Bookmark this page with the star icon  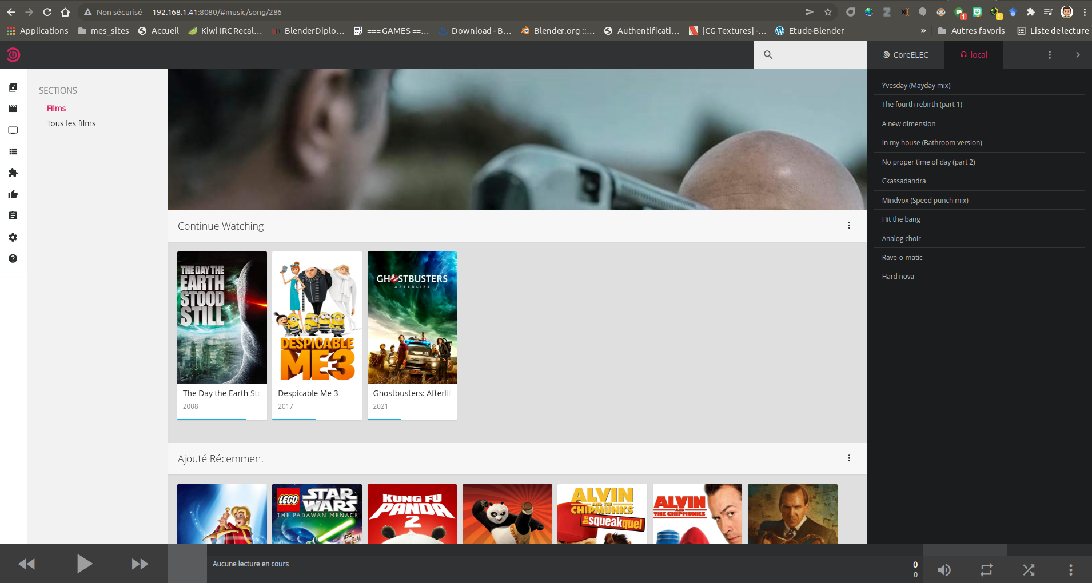pyautogui.click(x=828, y=12)
